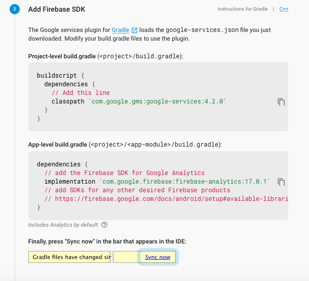Click the Includes Analytics by default text
This screenshot has width=309, height=281.
tap(63, 225)
